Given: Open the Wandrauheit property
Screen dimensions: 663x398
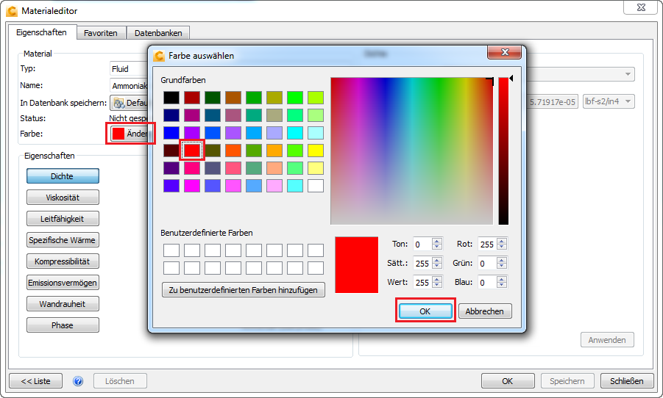Looking at the screenshot, I should tap(63, 304).
